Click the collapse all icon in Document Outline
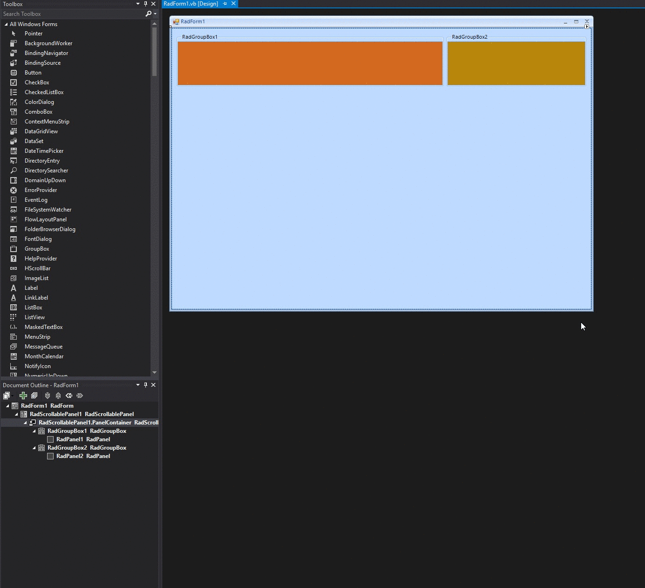The width and height of the screenshot is (645, 588). tap(34, 396)
